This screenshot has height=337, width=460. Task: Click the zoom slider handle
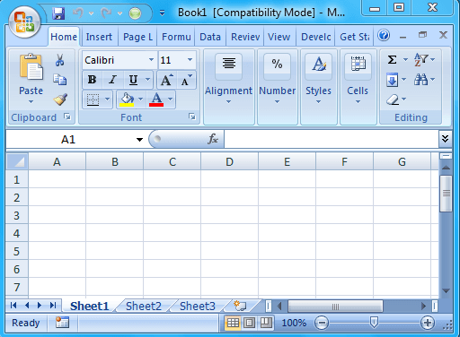374,322
